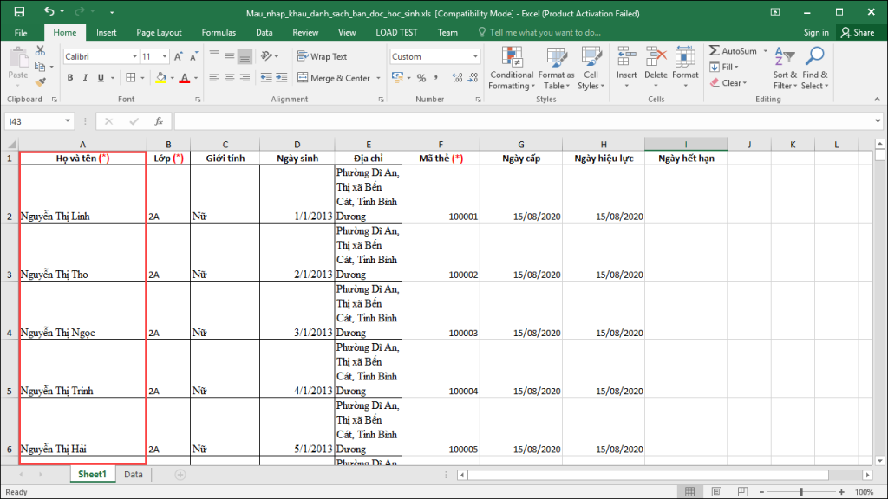Click the Sort & Filter icon

coord(783,57)
